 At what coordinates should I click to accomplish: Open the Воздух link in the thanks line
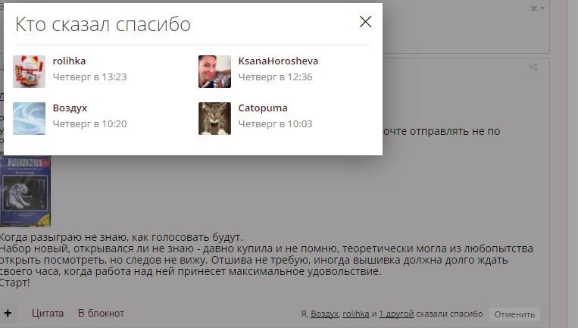point(324,314)
